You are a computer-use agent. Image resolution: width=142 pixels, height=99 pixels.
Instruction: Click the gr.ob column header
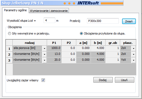pyautogui.click(x=113, y=43)
